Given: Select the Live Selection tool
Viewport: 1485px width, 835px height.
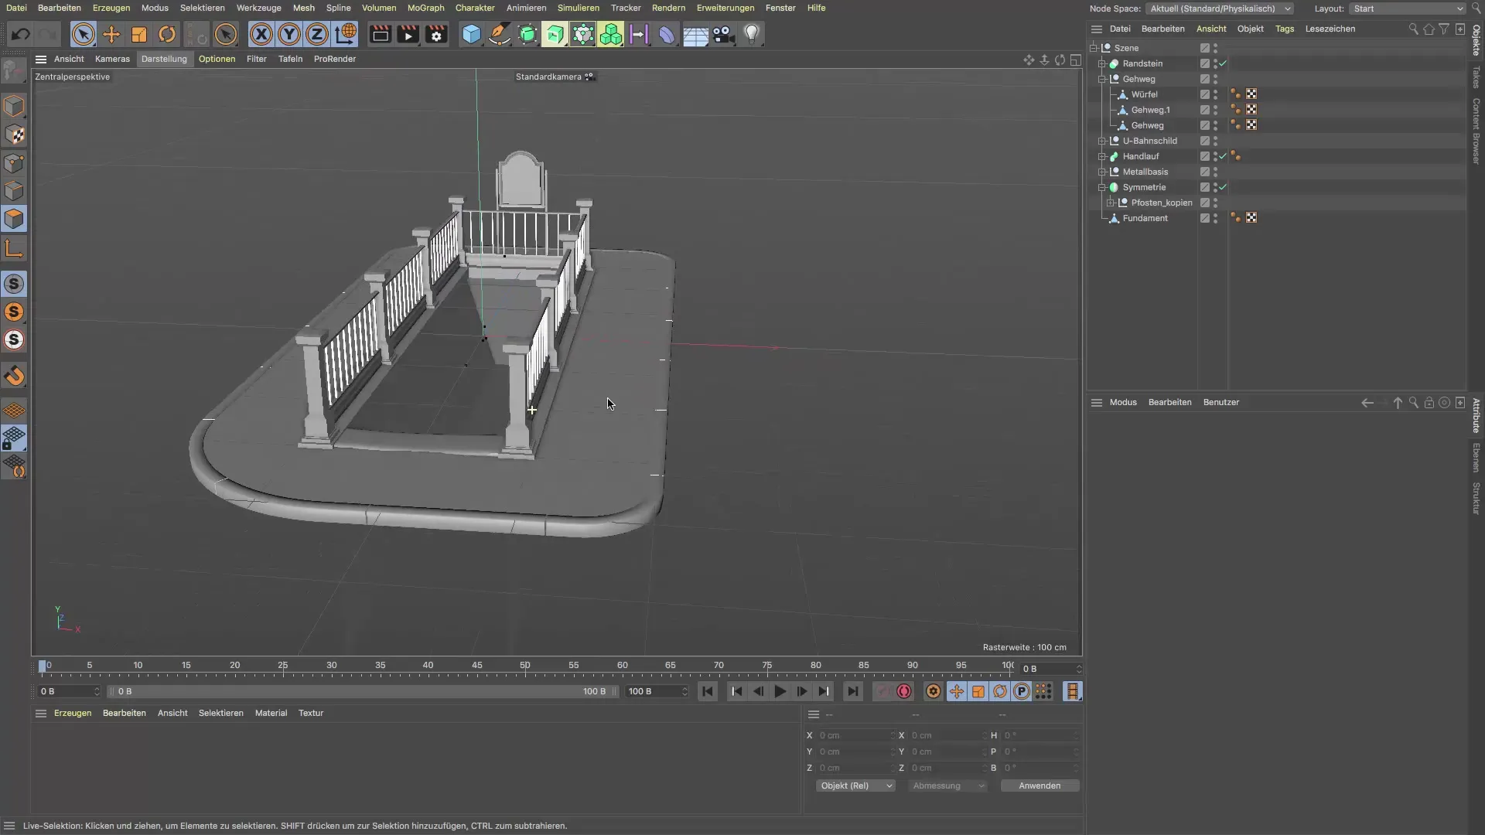Looking at the screenshot, I should [83, 34].
